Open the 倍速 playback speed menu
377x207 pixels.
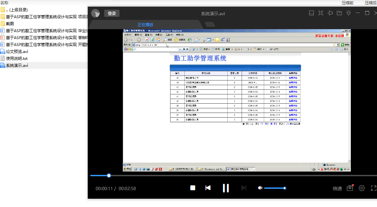coord(337,188)
